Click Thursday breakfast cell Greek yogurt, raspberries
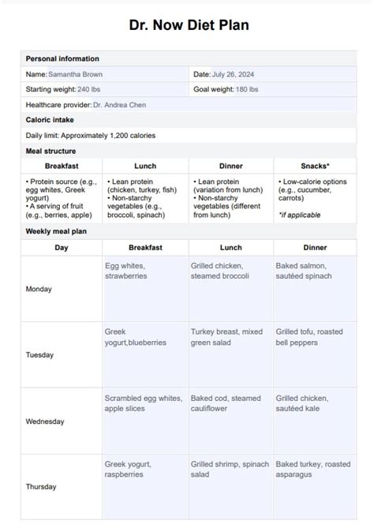 tap(145, 487)
